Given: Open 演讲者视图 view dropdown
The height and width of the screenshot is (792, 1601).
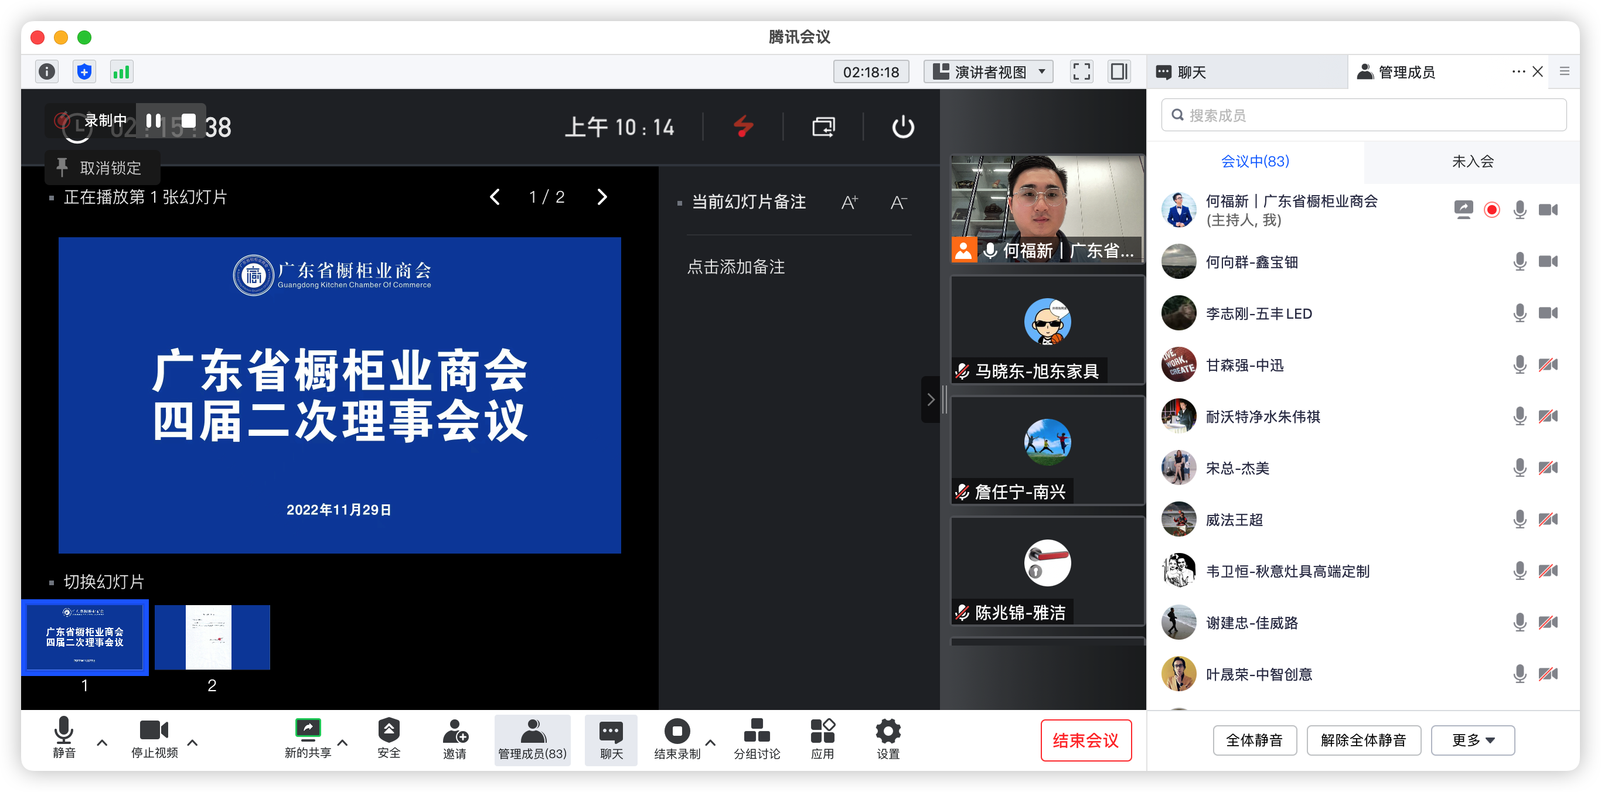Looking at the screenshot, I should coord(988,72).
